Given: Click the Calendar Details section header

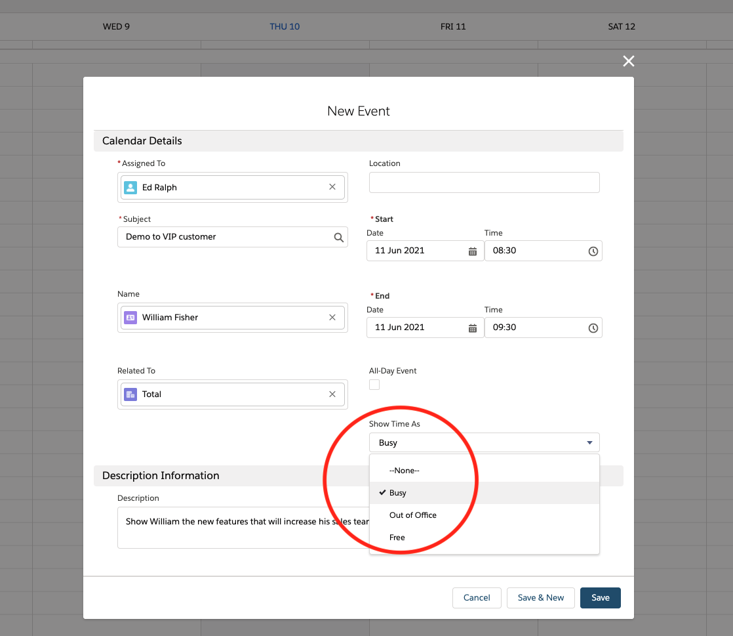Looking at the screenshot, I should (358, 141).
